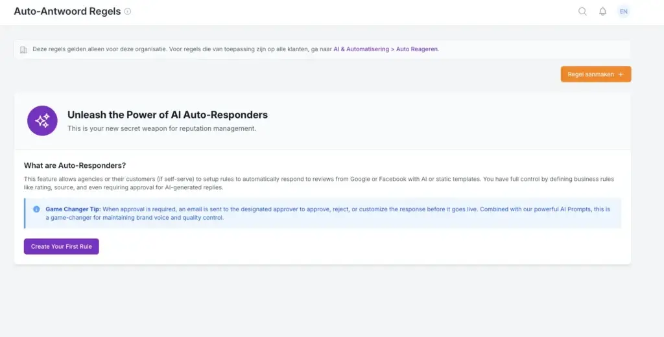664x337 pixels.
Task: Open notifications via the bell icon
Action: 602,12
